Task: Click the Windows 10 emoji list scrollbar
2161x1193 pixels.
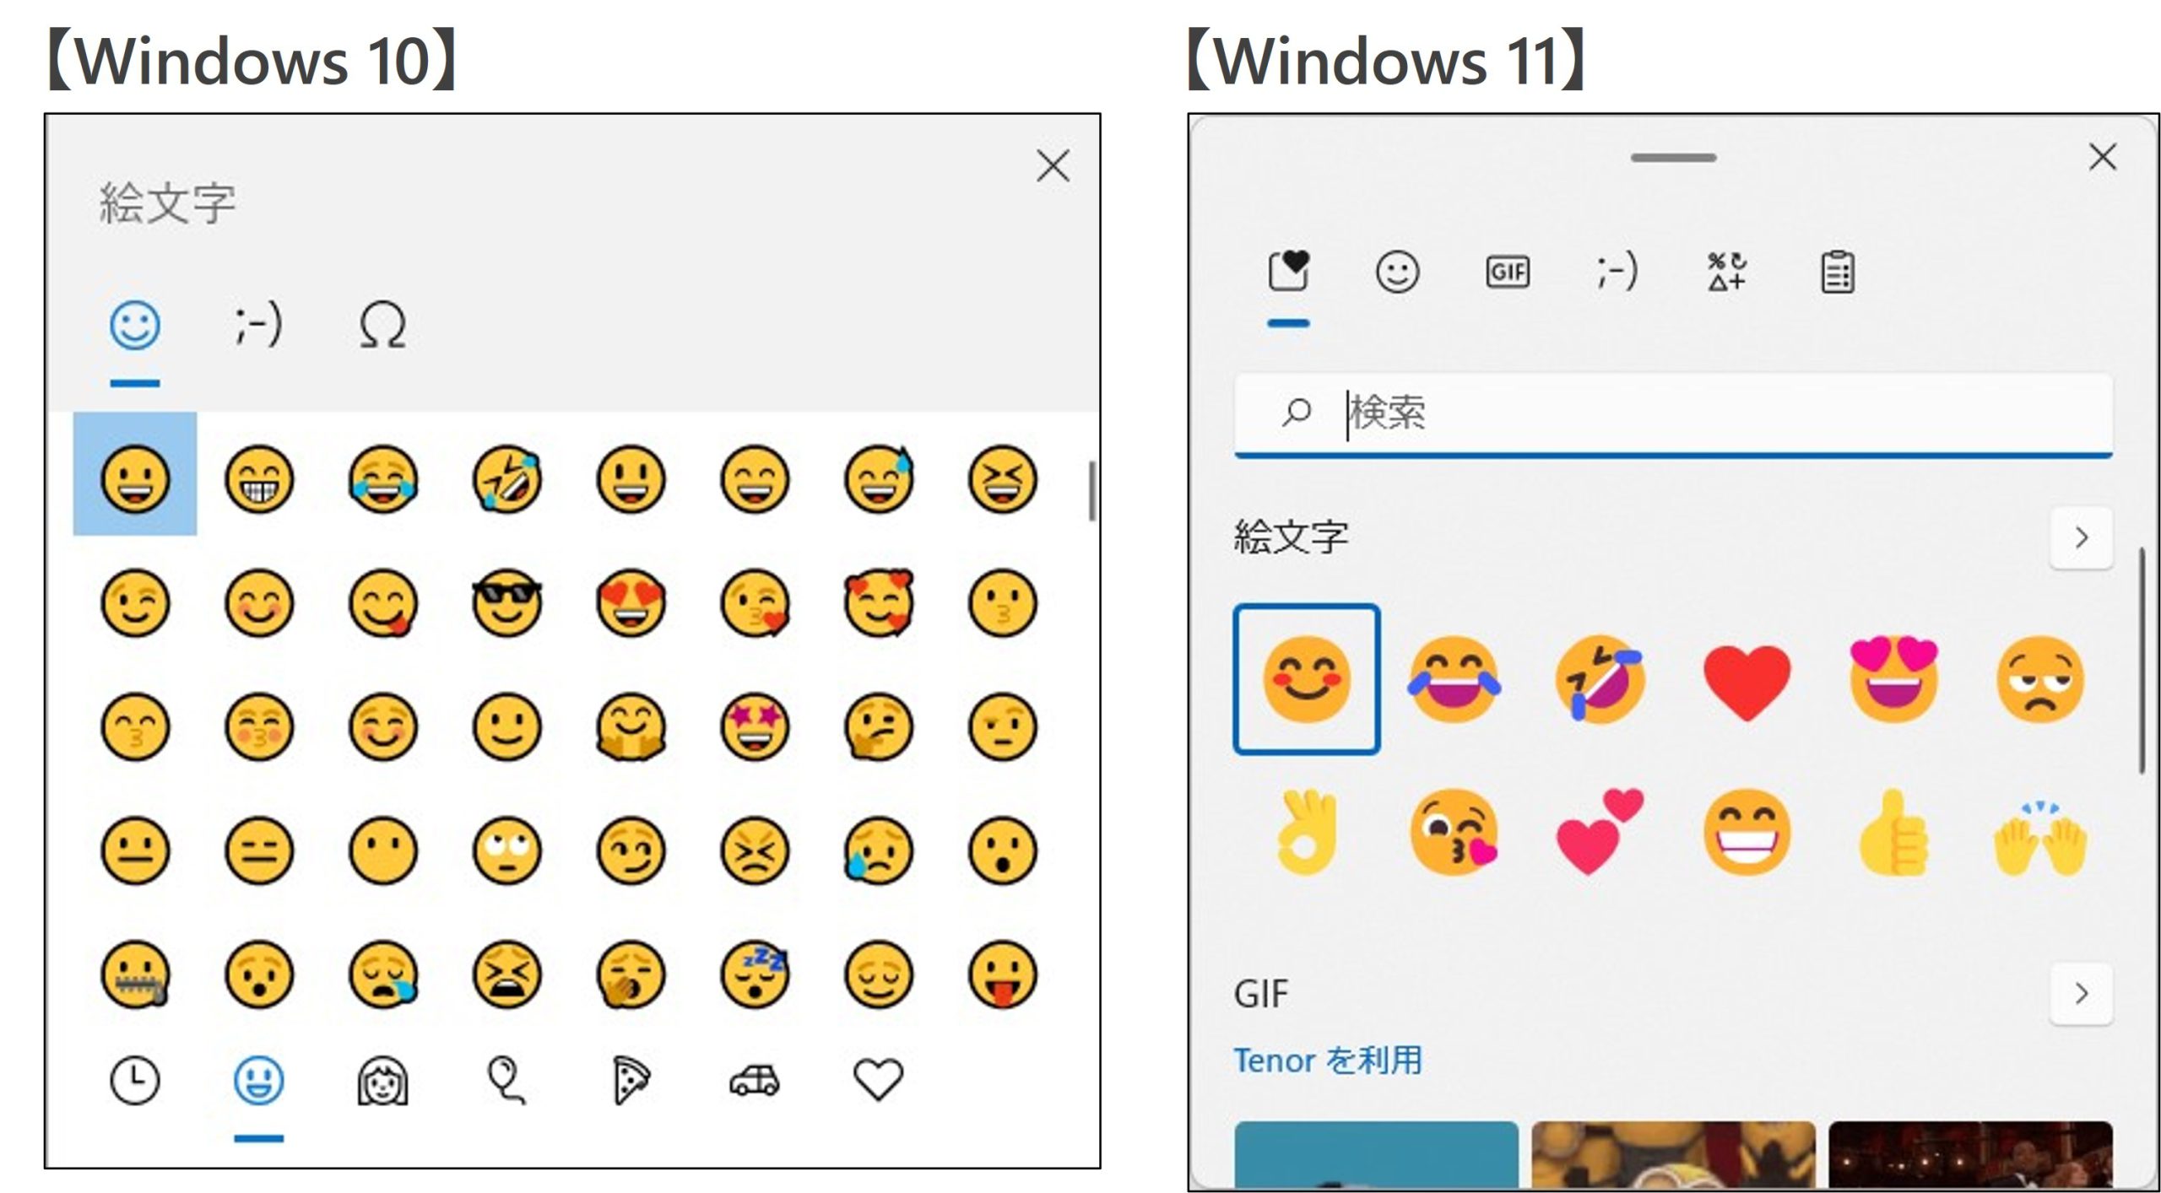Action: (1091, 491)
